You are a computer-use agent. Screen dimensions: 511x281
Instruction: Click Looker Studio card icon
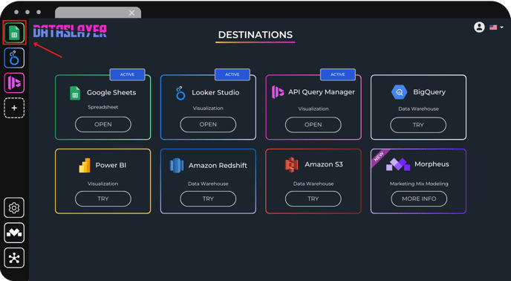(180, 93)
